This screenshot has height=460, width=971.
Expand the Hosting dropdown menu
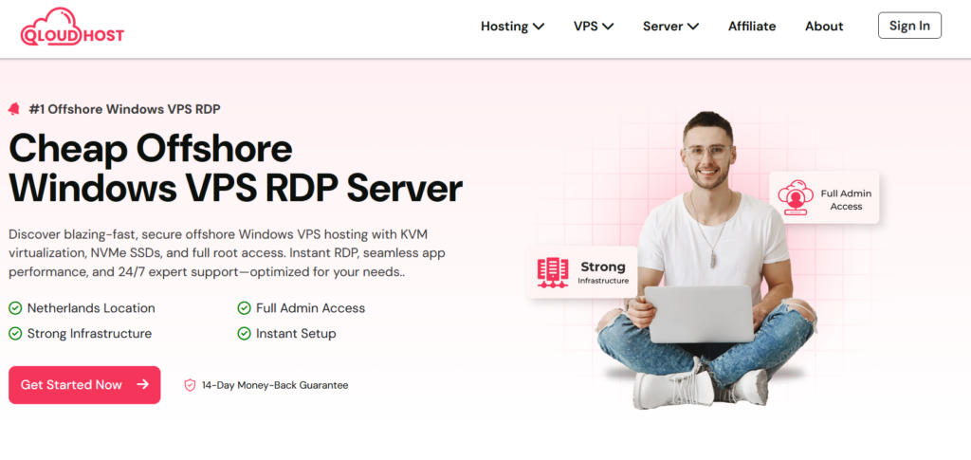tap(512, 26)
